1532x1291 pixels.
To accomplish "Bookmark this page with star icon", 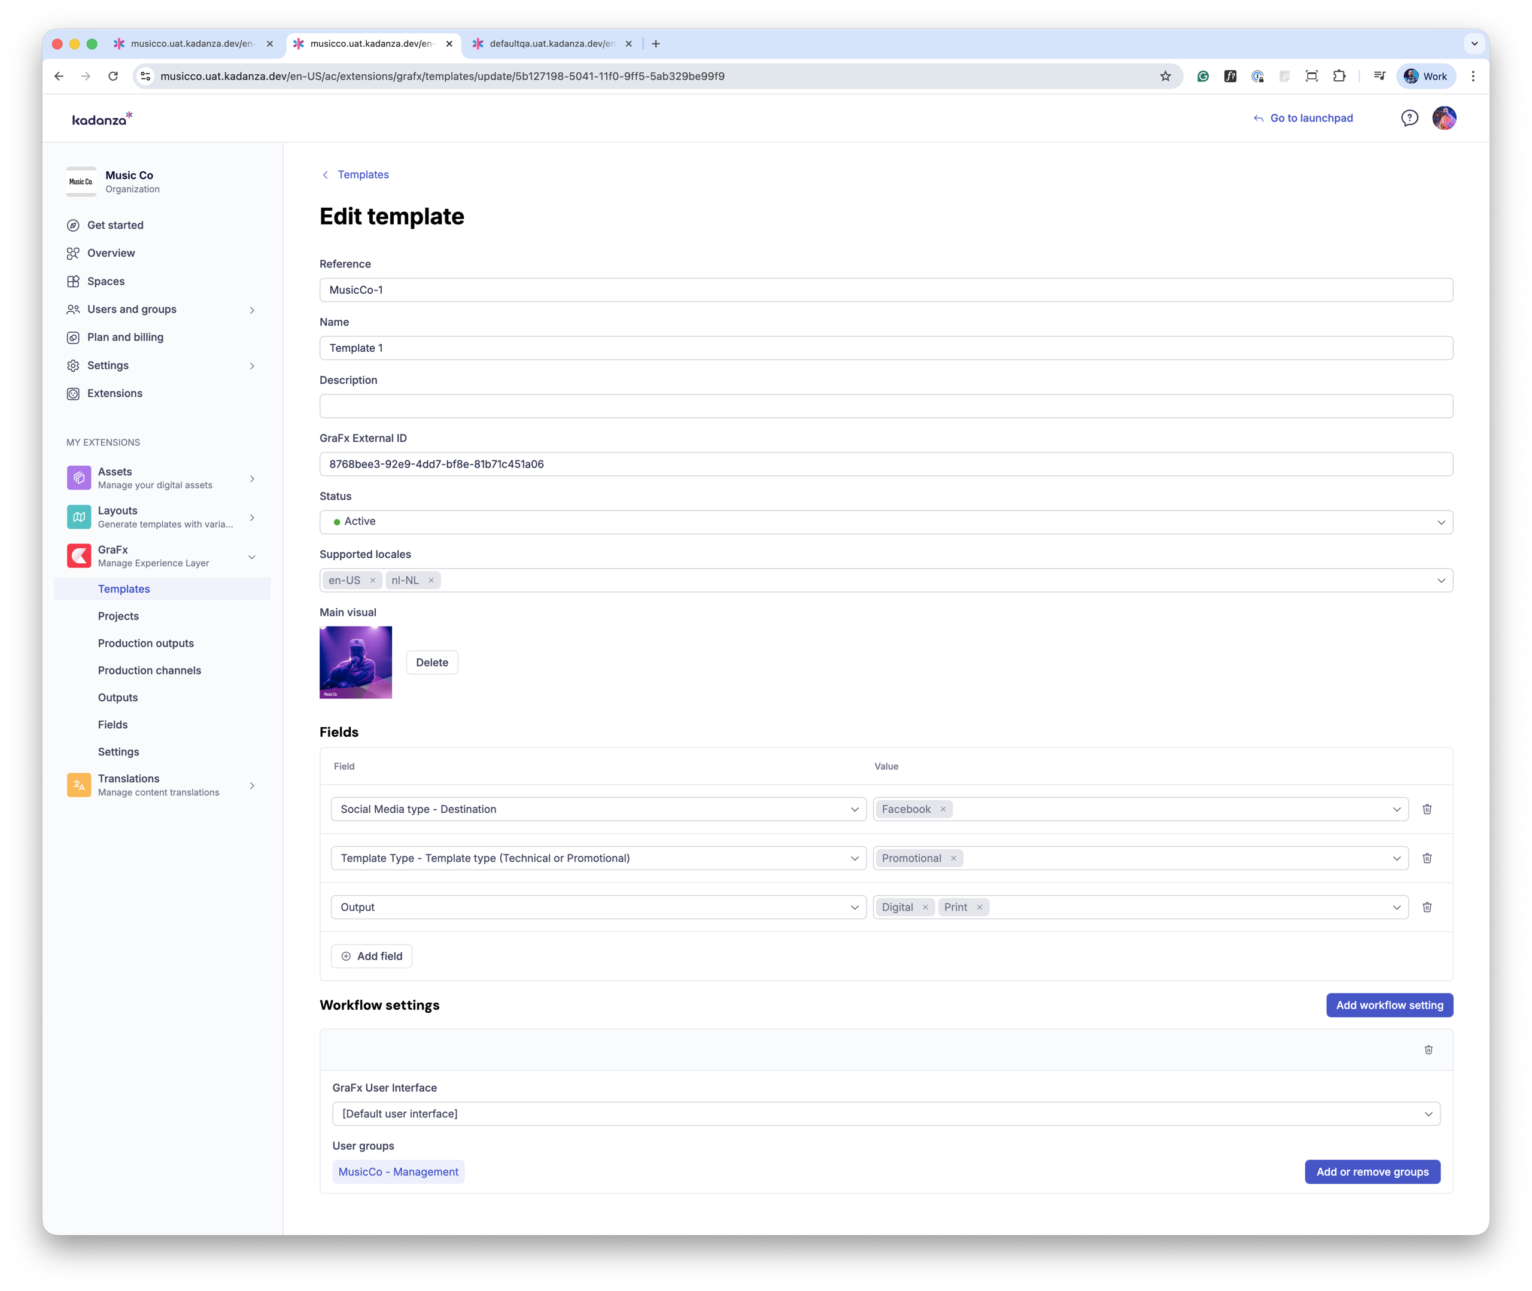I will [1165, 76].
